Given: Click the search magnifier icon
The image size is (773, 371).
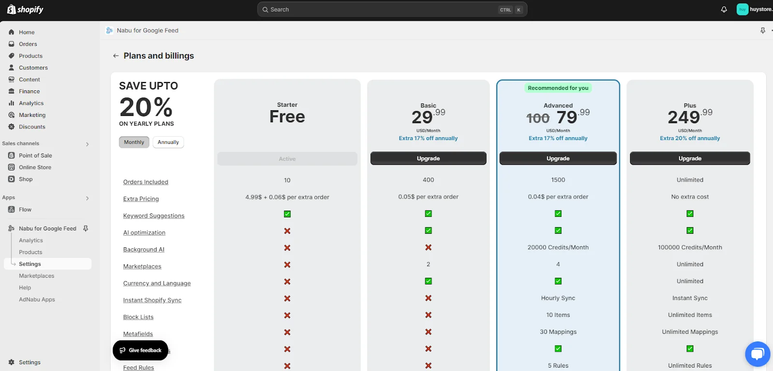Looking at the screenshot, I should 265,10.
